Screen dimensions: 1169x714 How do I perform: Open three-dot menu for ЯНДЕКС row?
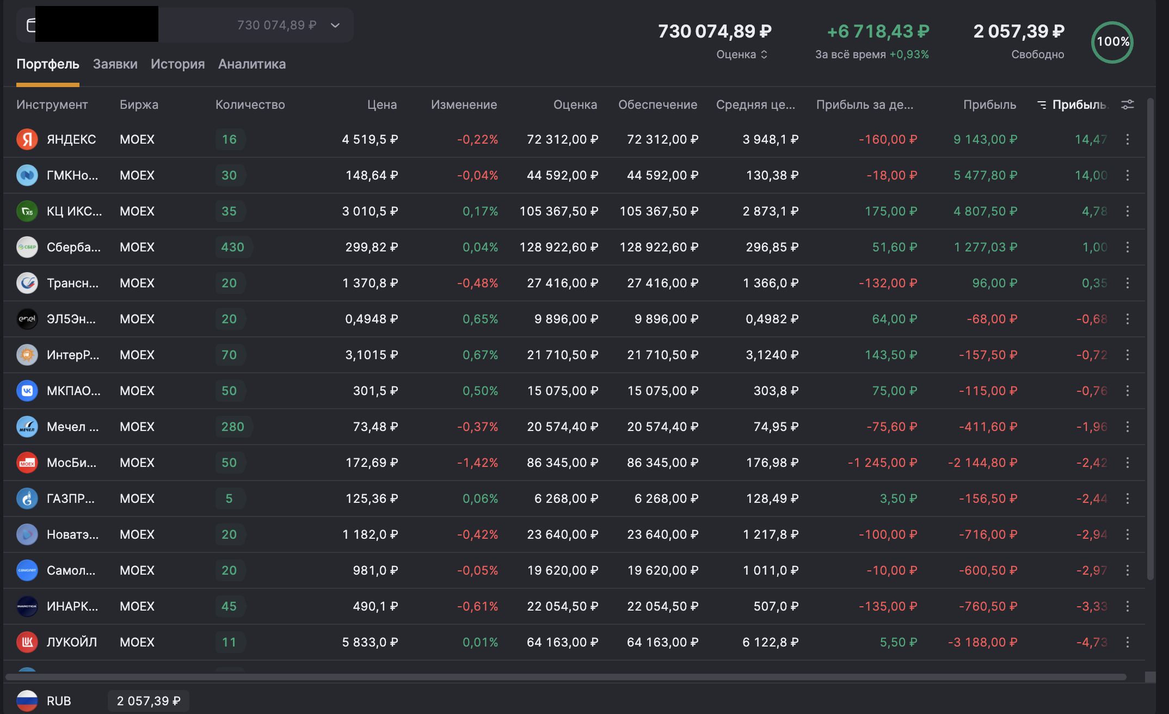[x=1128, y=139]
